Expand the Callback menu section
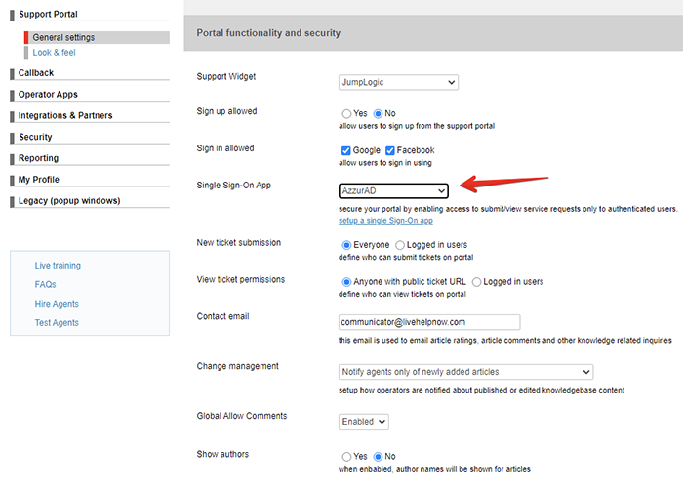683x497 pixels. point(36,73)
